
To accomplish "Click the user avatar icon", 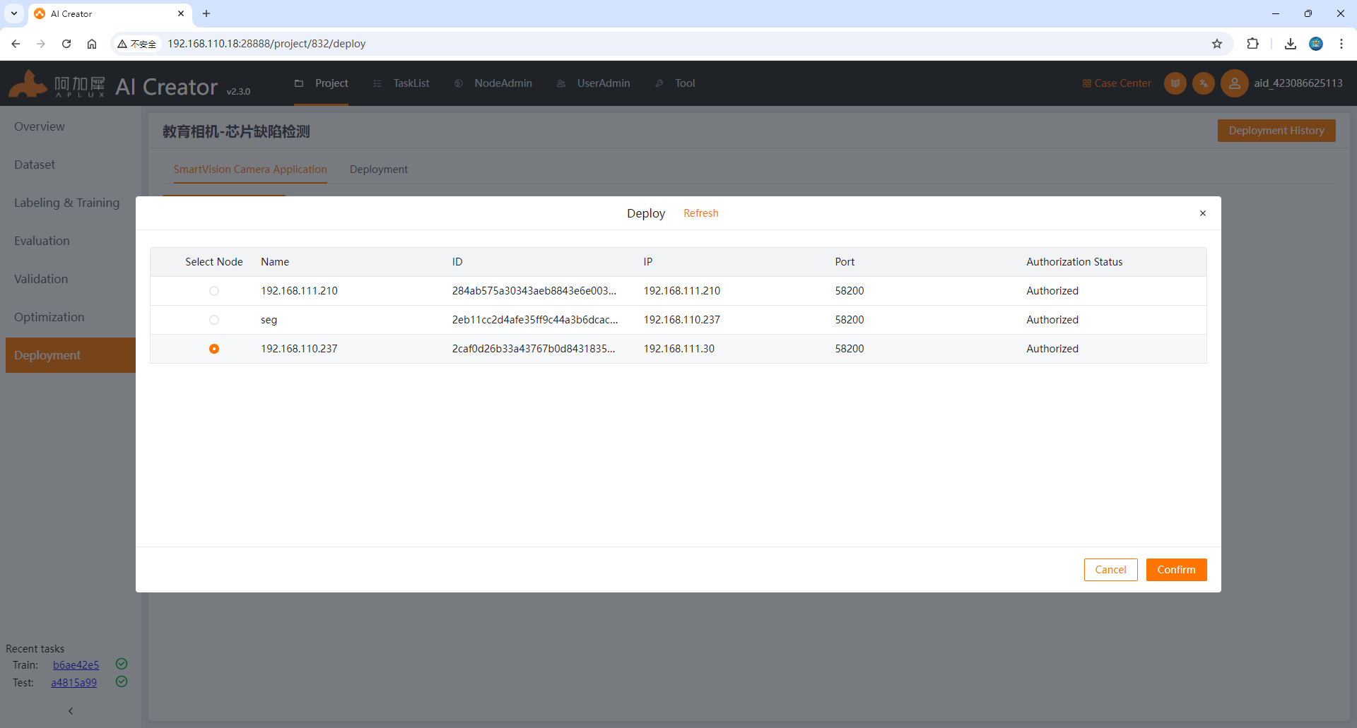I will point(1235,83).
